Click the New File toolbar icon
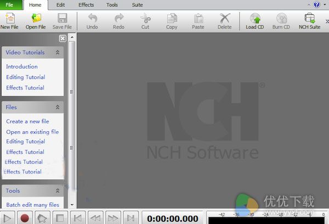 (10, 18)
